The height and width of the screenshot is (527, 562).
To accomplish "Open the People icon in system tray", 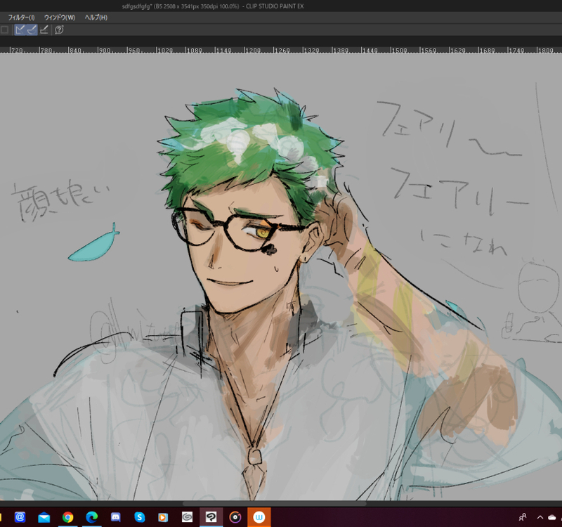I will 523,517.
